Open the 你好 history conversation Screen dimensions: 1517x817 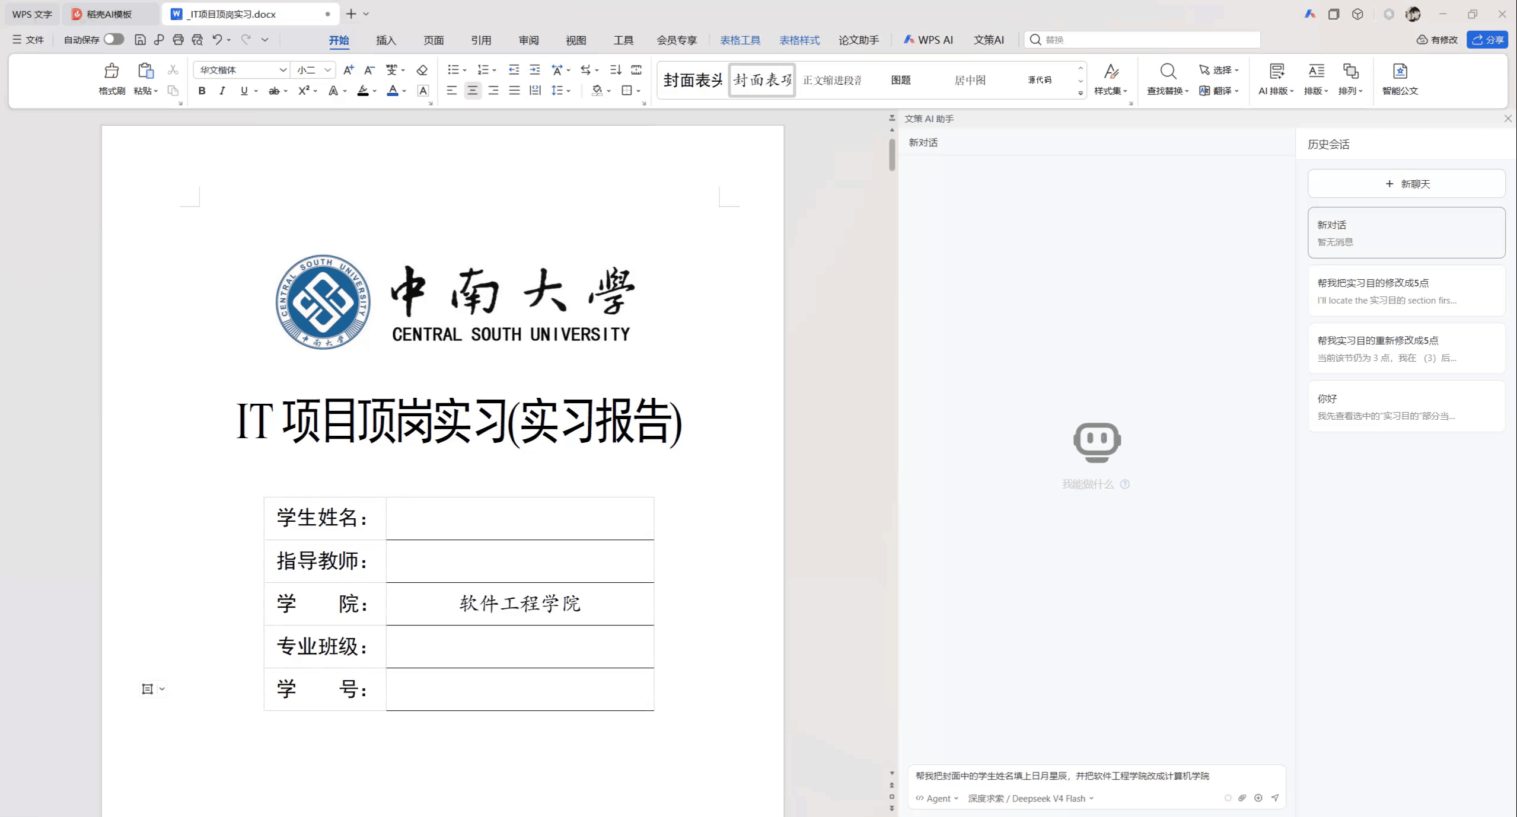(x=1406, y=407)
